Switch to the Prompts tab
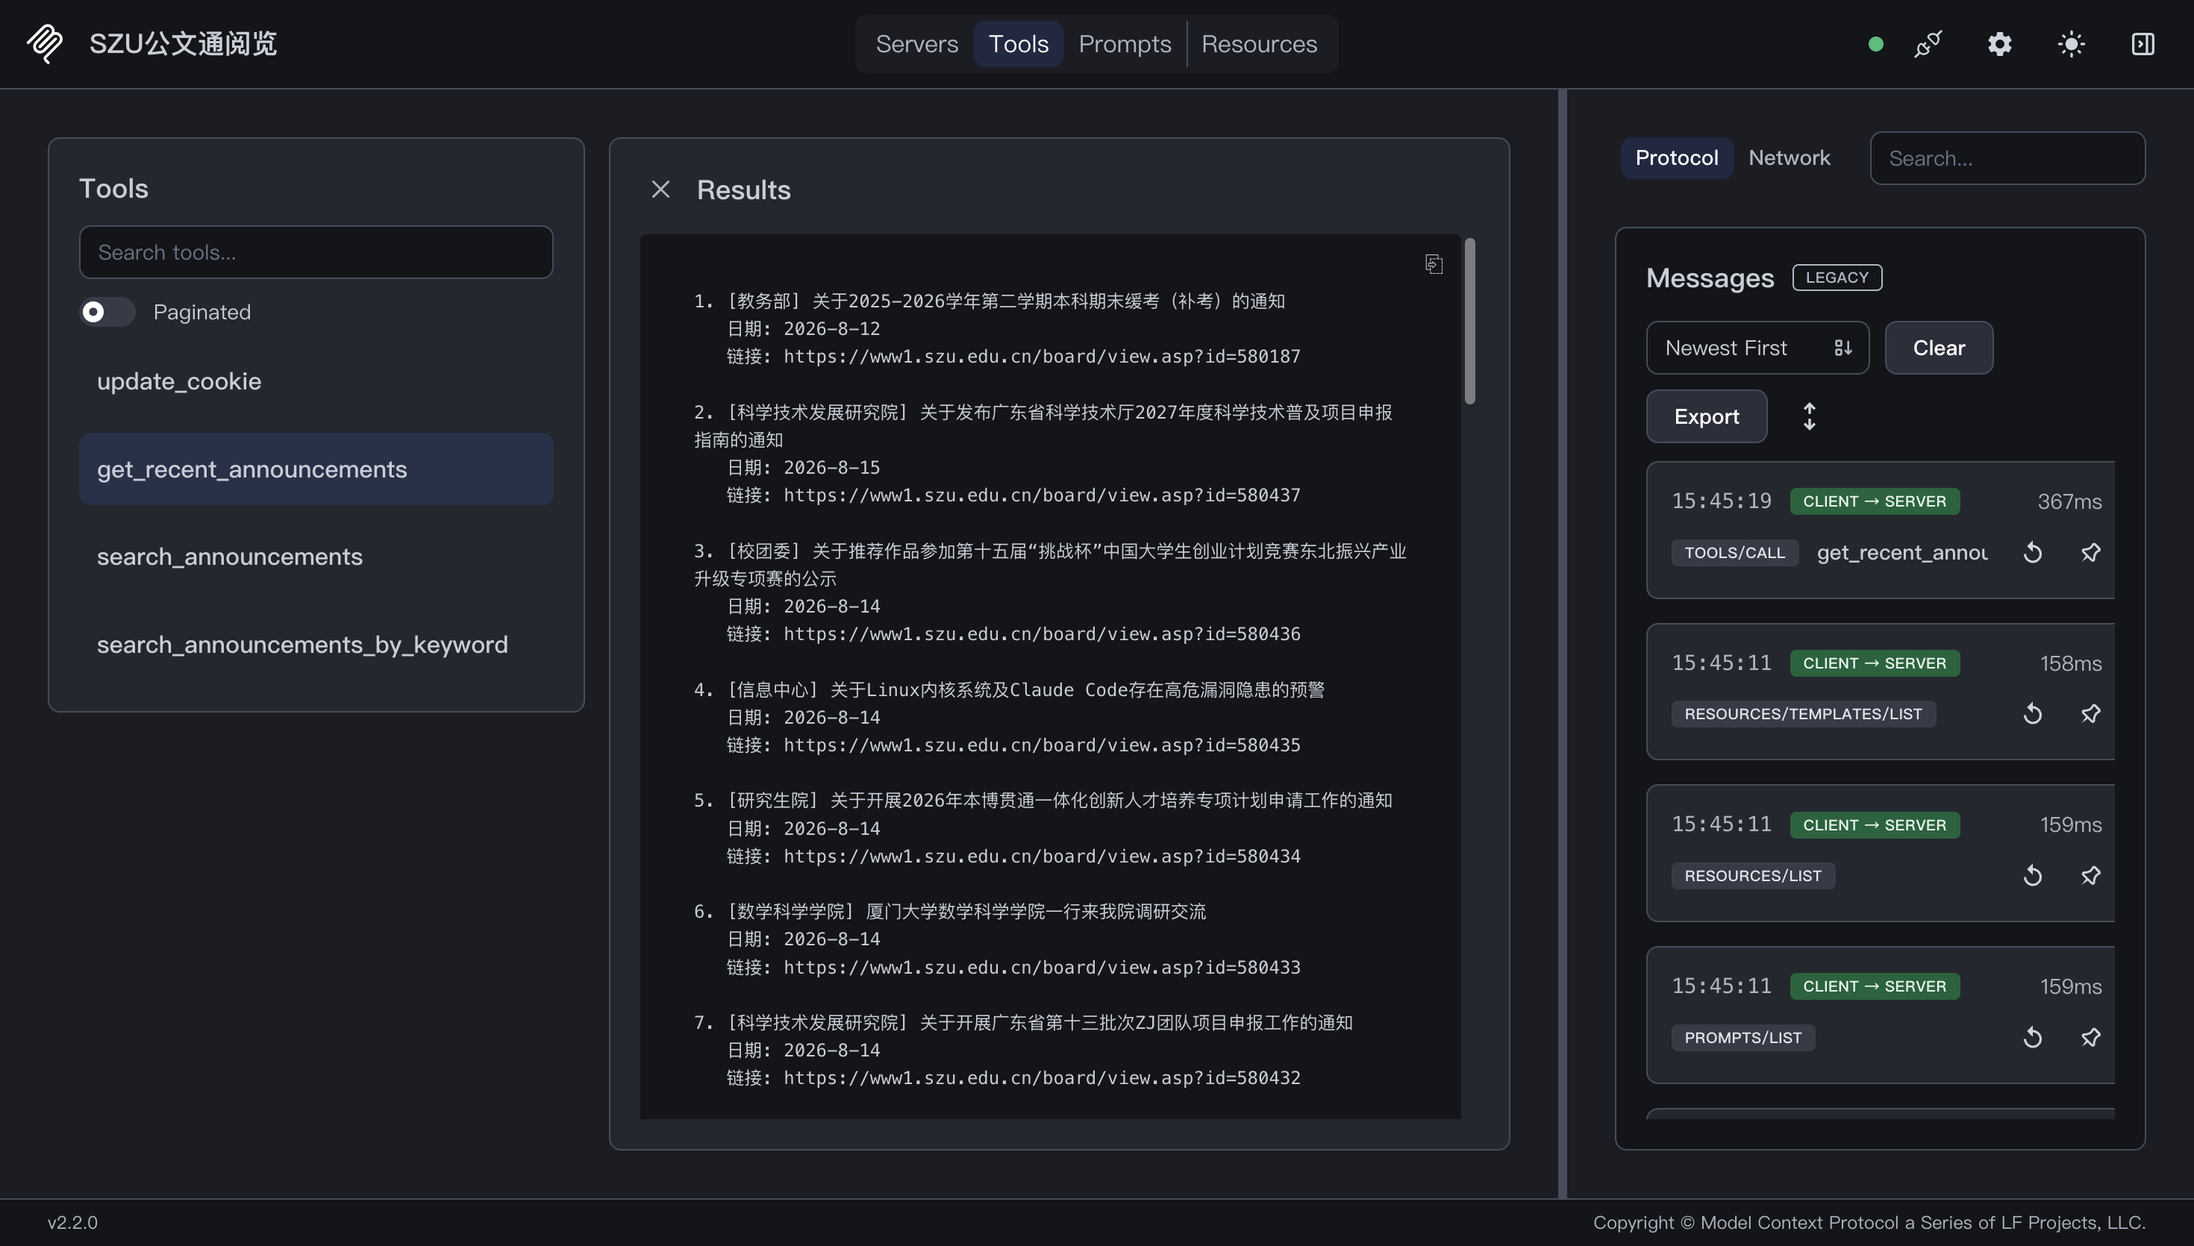 (x=1125, y=43)
